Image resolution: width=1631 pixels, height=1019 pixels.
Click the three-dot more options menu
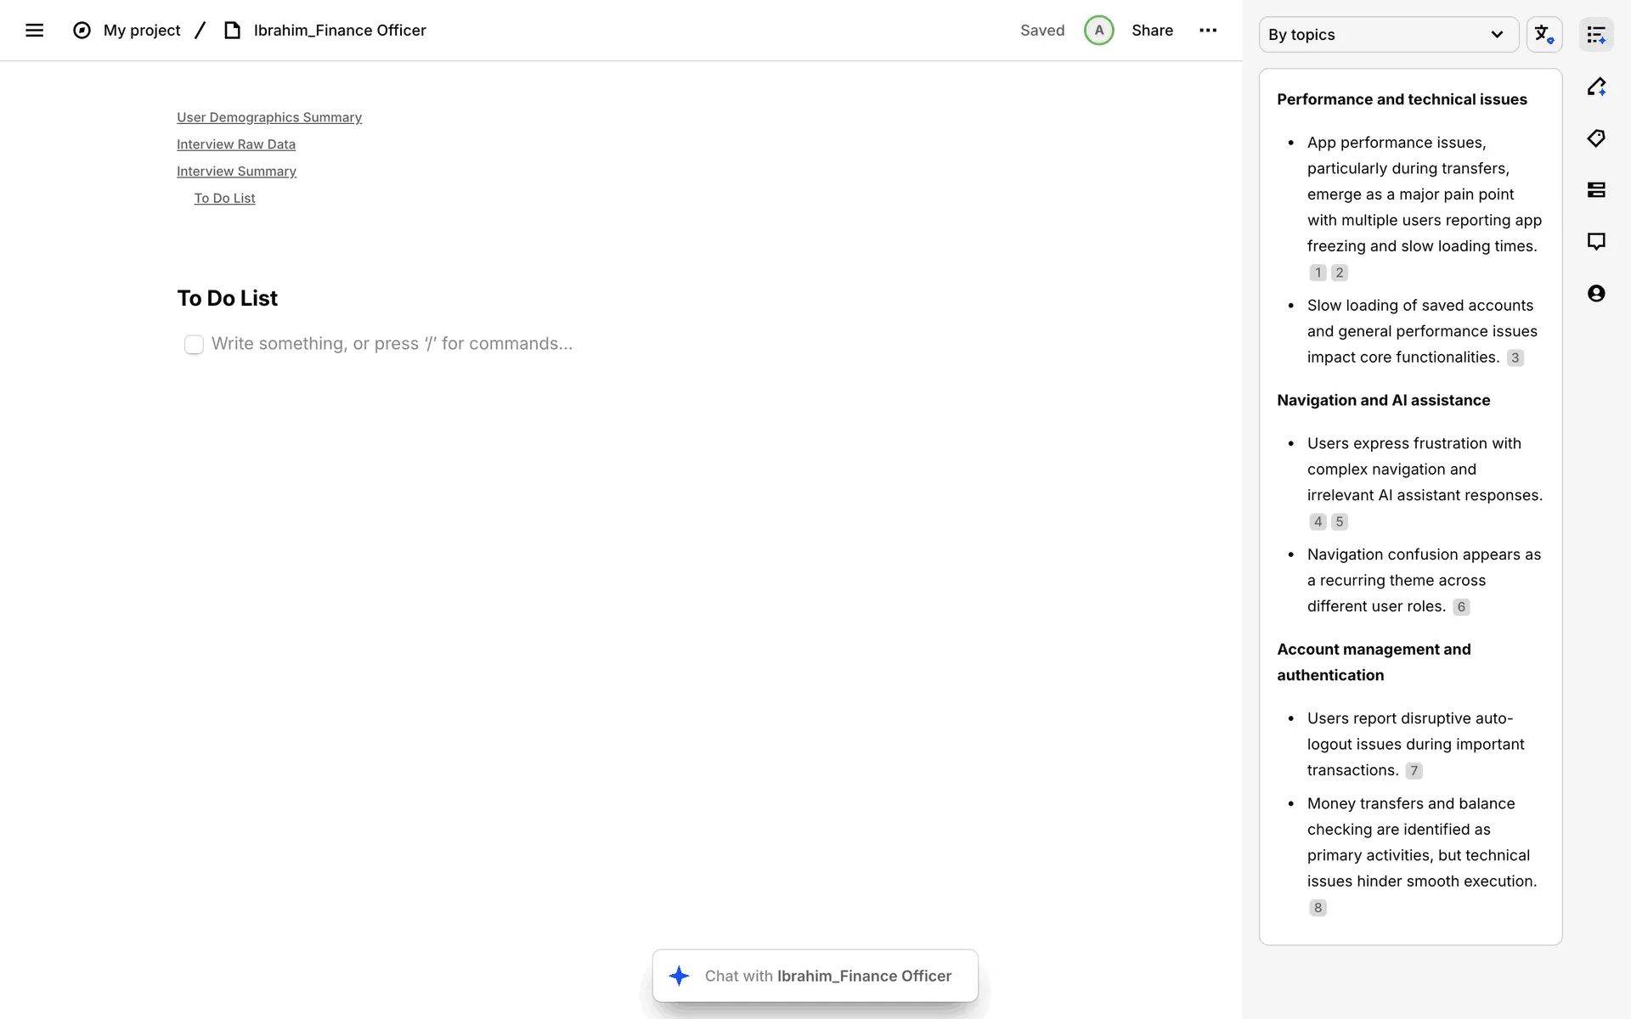(1208, 31)
